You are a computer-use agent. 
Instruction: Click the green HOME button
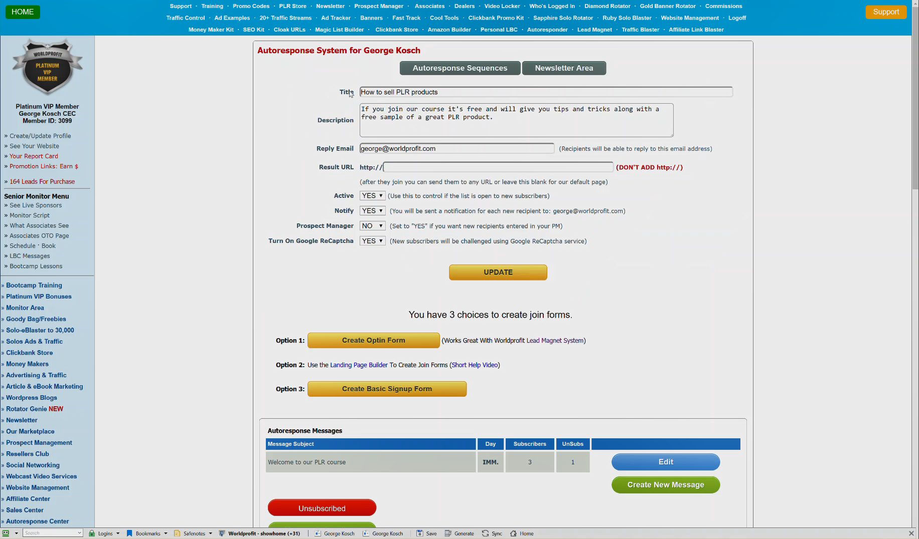[23, 12]
